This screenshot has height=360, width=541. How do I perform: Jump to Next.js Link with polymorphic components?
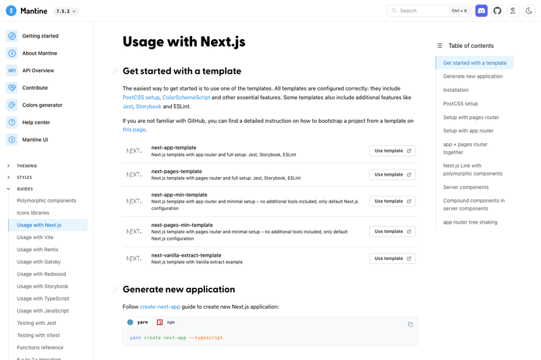pyautogui.click(x=473, y=170)
